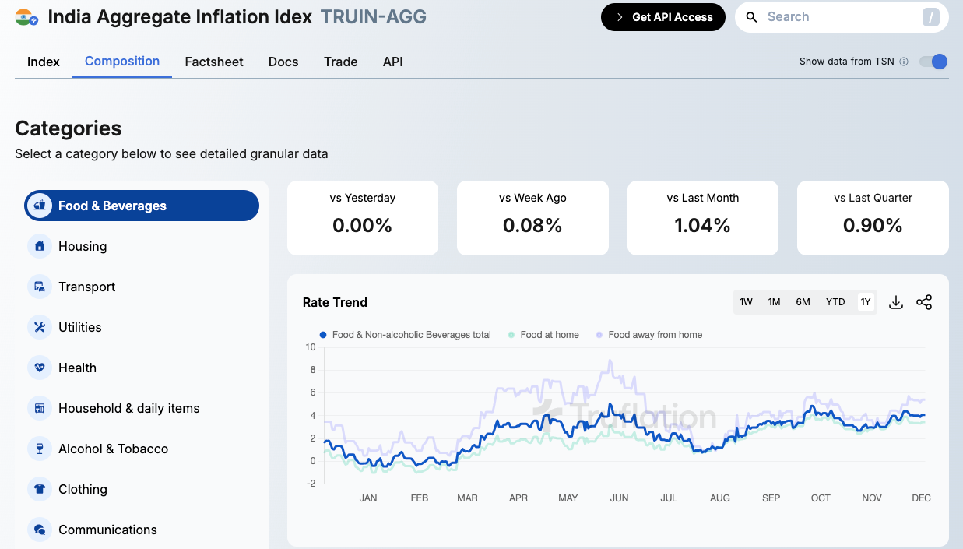The image size is (963, 549).
Task: Click the info icon beside TSN label
Action: point(904,62)
